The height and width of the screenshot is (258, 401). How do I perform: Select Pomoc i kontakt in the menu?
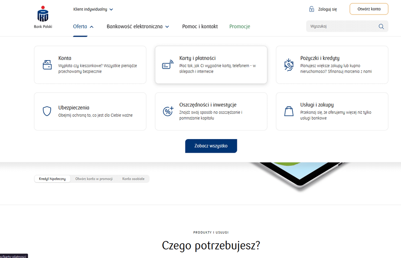[x=200, y=26]
